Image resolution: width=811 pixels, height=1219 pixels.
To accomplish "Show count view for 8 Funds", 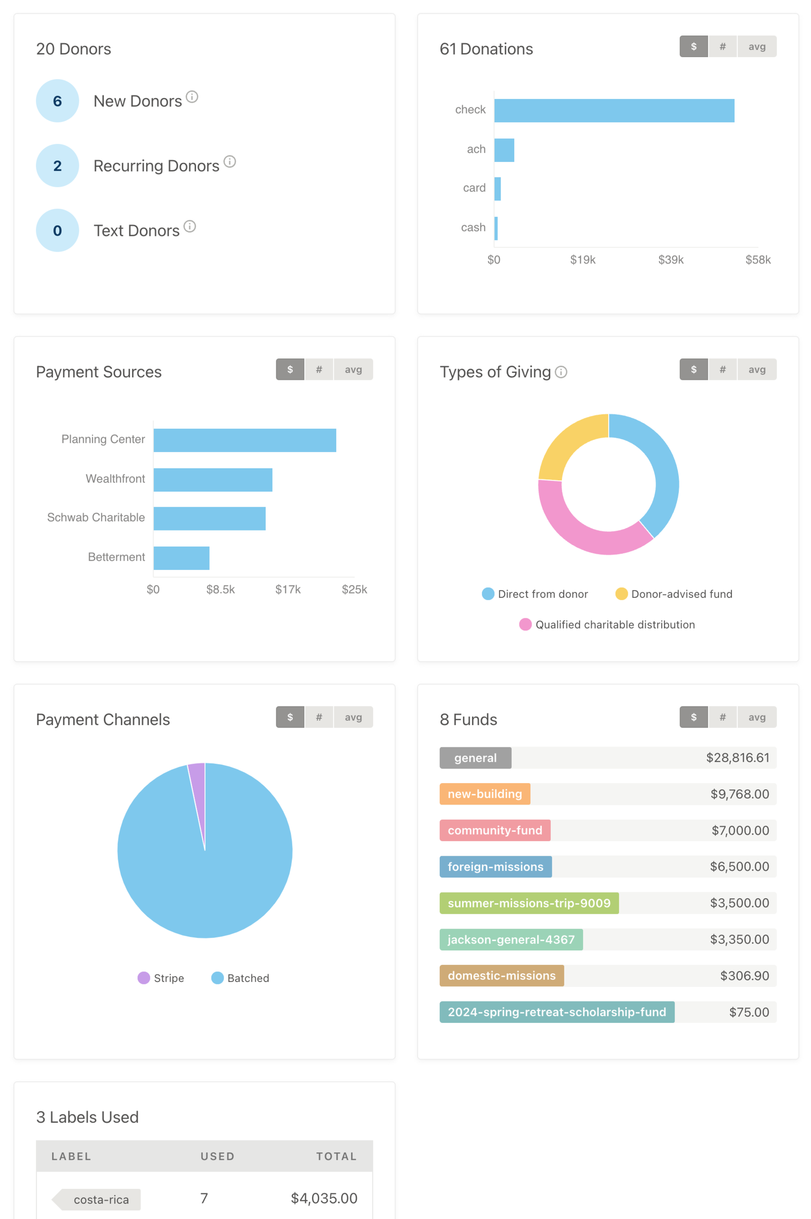I will click(722, 717).
